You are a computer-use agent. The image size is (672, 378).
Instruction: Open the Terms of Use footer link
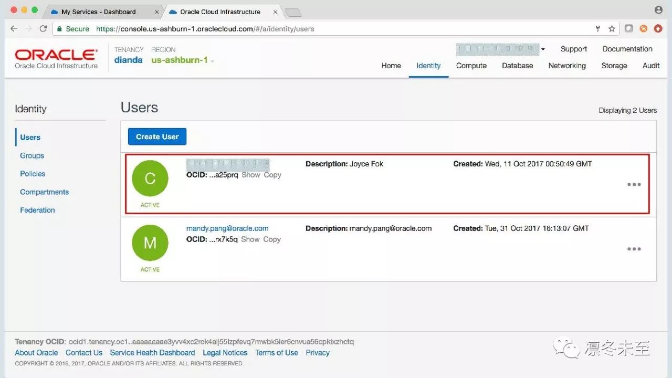point(277,353)
